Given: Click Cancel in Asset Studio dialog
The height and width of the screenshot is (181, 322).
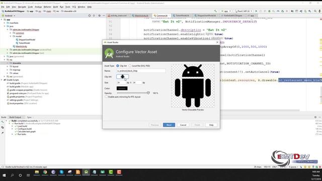Looking at the screenshot, I should pos(183,125).
